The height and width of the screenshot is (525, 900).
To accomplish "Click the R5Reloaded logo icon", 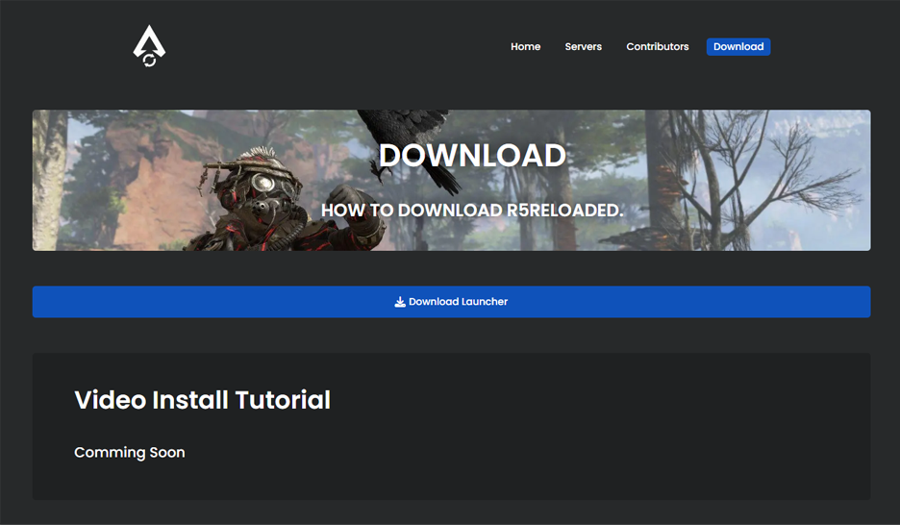I will tap(149, 46).
